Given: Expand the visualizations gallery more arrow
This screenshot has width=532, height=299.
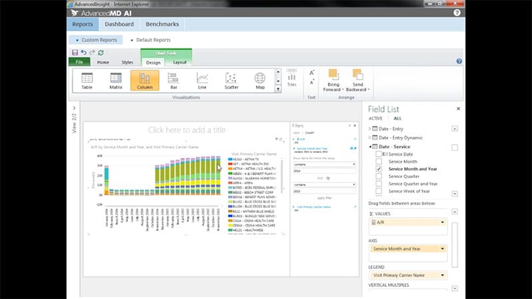Looking at the screenshot, I should [278, 89].
